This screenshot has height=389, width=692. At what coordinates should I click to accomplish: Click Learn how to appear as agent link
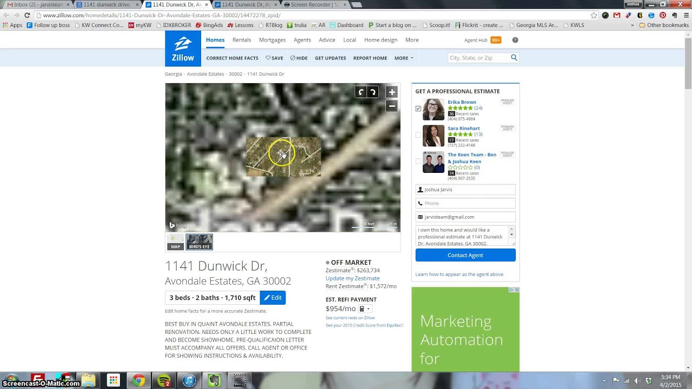tap(459, 274)
